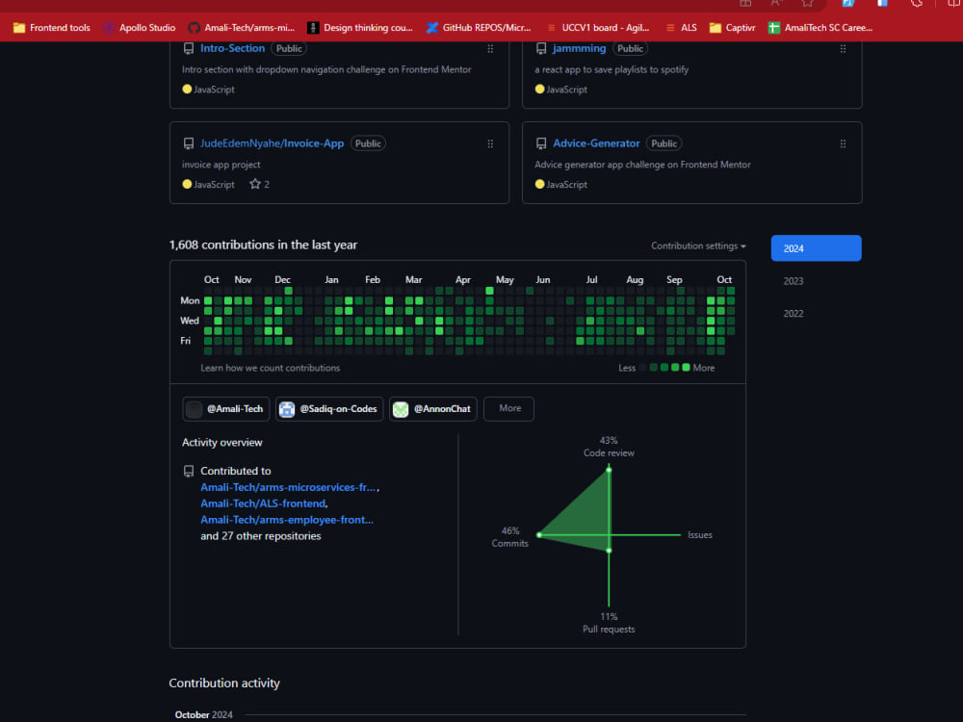Filter activity by @AnnonChat
The image size is (963, 722).
click(x=433, y=409)
